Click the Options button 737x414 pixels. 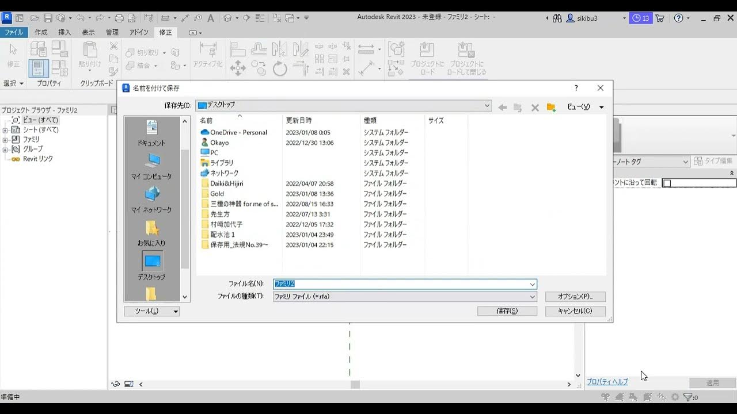pyautogui.click(x=575, y=297)
